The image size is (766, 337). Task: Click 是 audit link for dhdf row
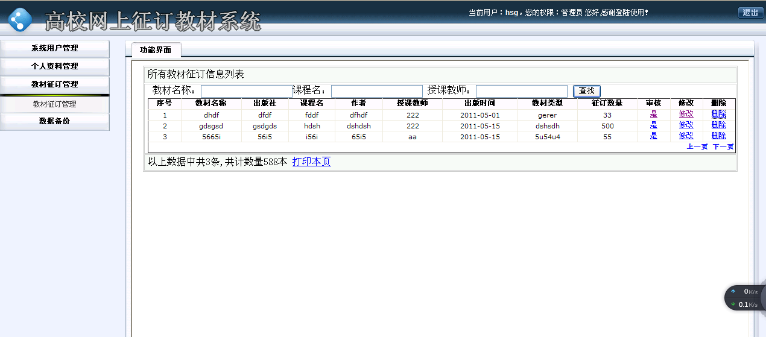coord(653,114)
